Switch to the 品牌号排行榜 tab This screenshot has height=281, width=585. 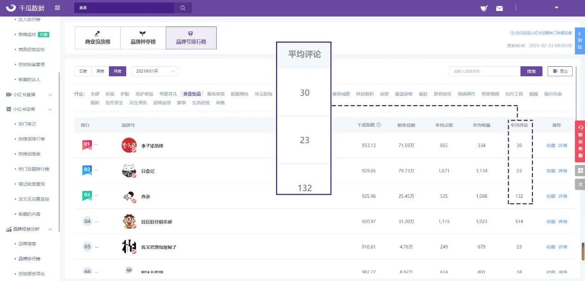tap(191, 38)
